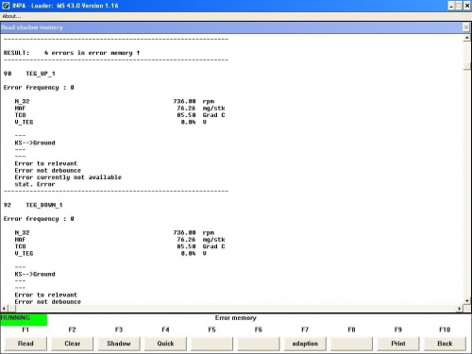Go back using F10 Back button
Screen dimensions: 472x354
pos(445,344)
